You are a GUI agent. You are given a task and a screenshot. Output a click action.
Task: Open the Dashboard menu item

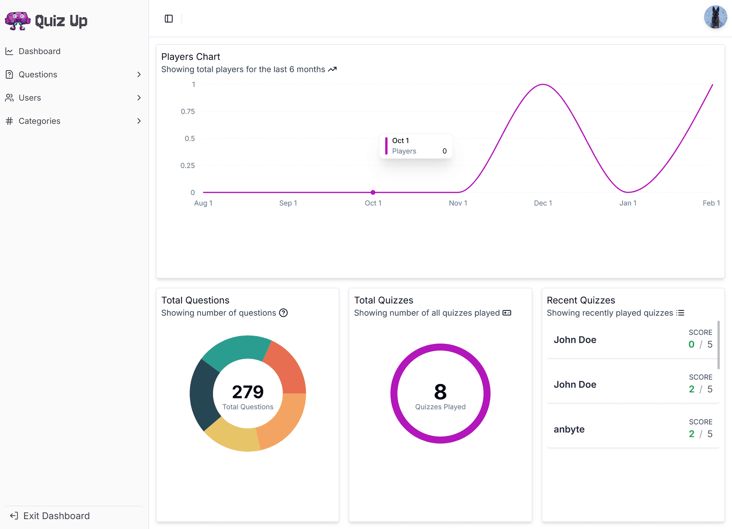coord(74,51)
